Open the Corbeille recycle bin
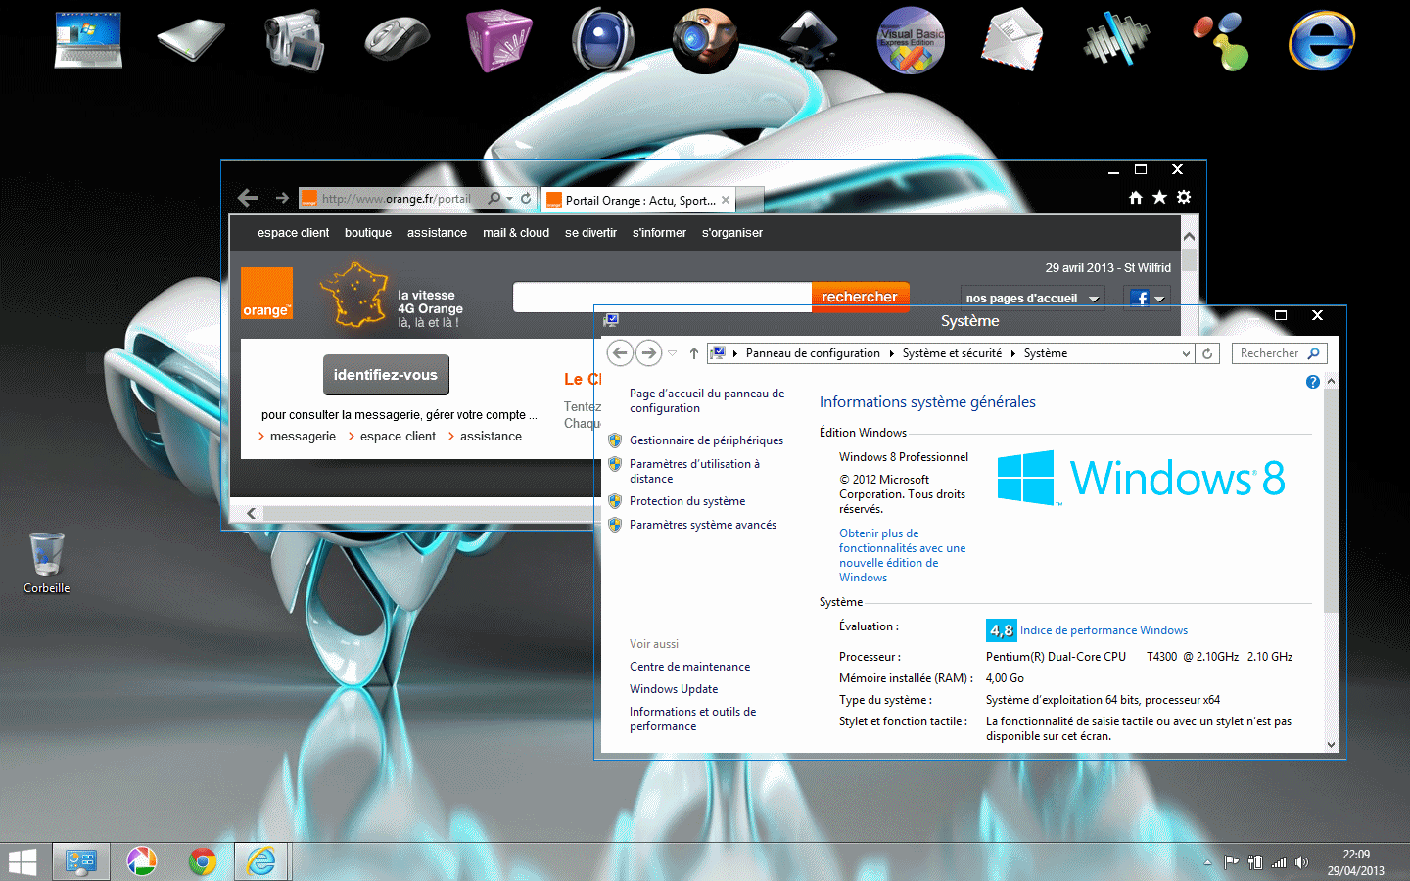Screen dimensions: 1410x881 [x=46, y=563]
